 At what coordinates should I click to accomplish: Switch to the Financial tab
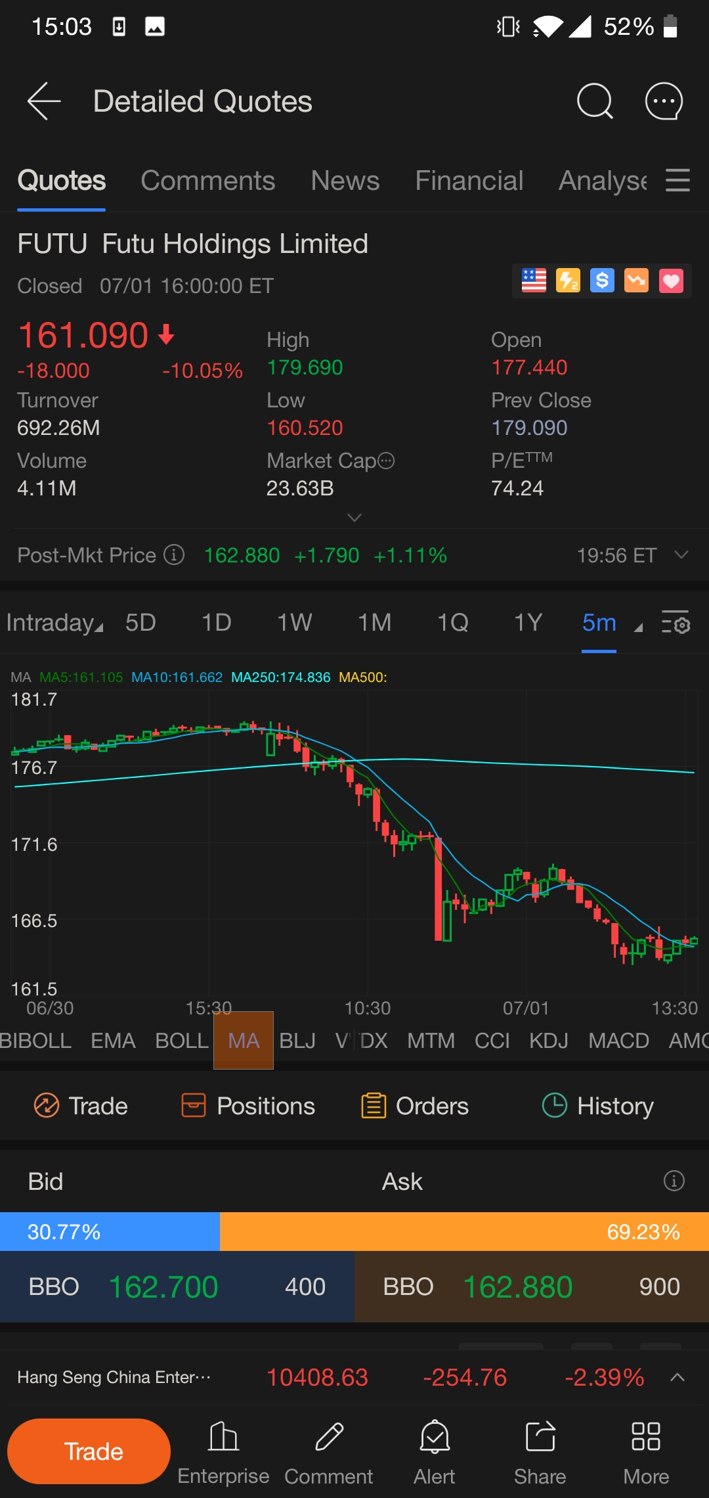pos(469,181)
